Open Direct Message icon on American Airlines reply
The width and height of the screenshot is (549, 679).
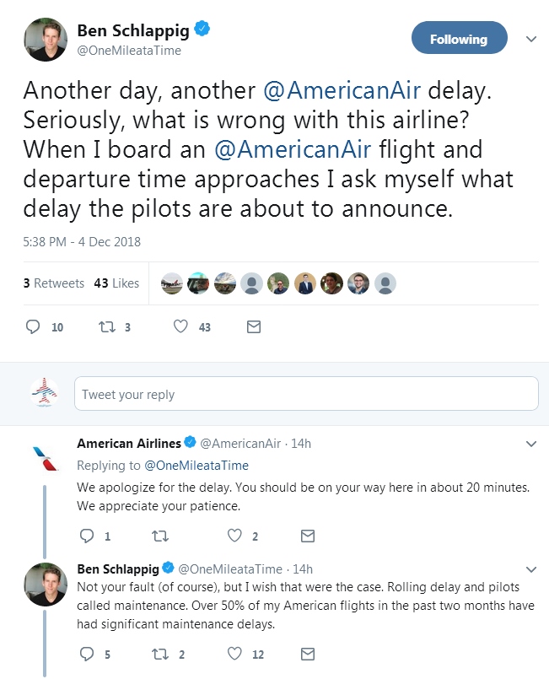click(308, 535)
